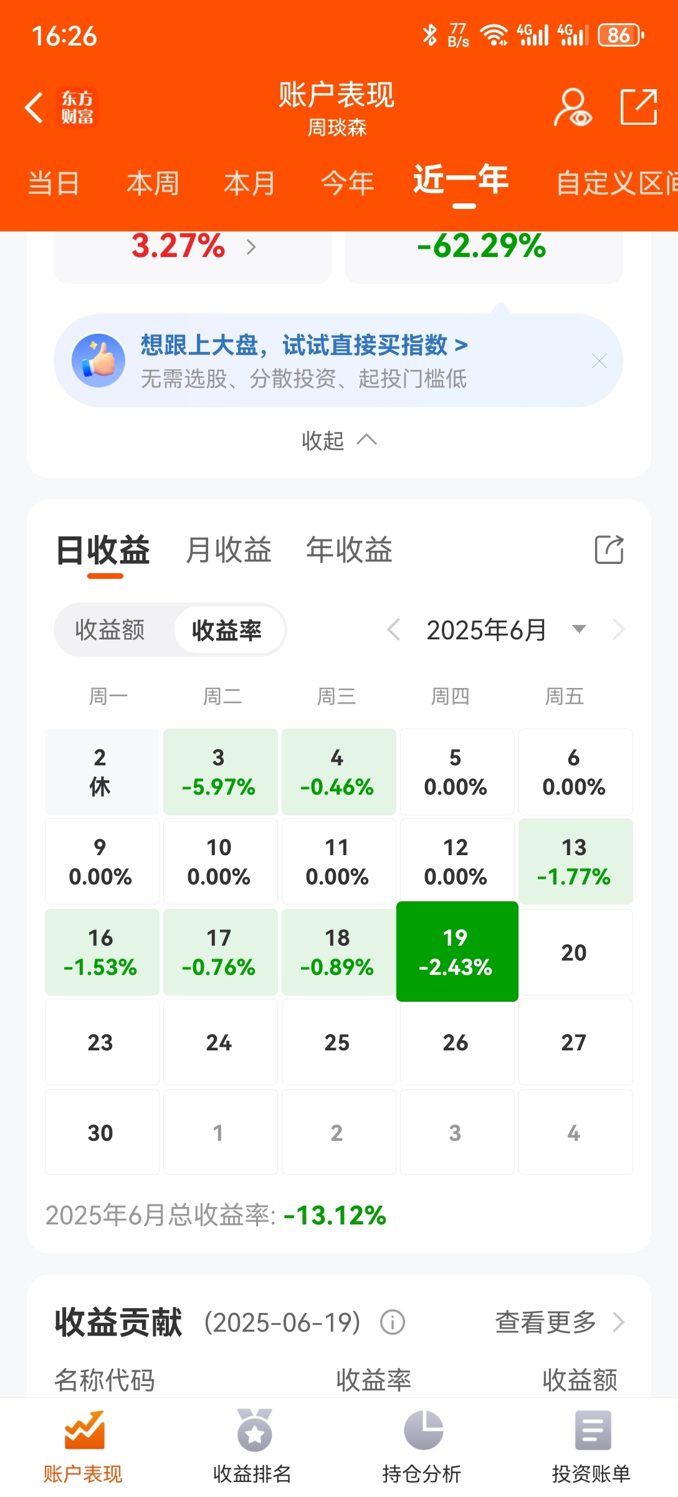Tap 想跟上大盘 index promotion link

304,345
